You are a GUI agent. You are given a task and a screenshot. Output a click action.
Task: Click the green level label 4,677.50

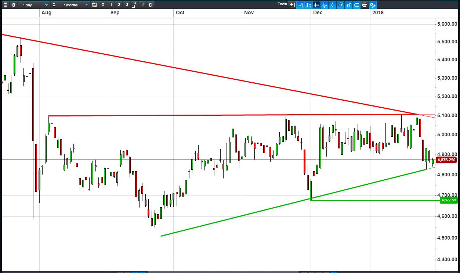[x=448, y=200]
